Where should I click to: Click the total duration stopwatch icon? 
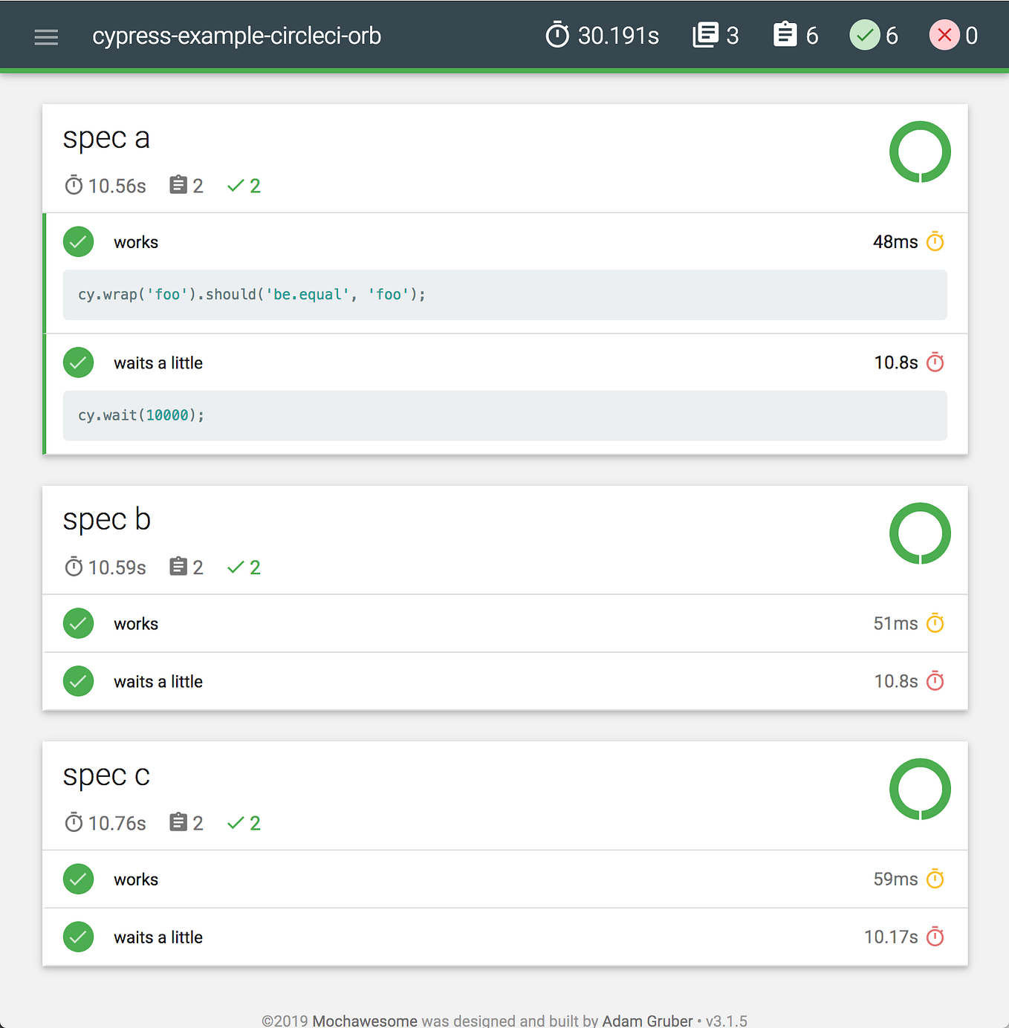557,34
